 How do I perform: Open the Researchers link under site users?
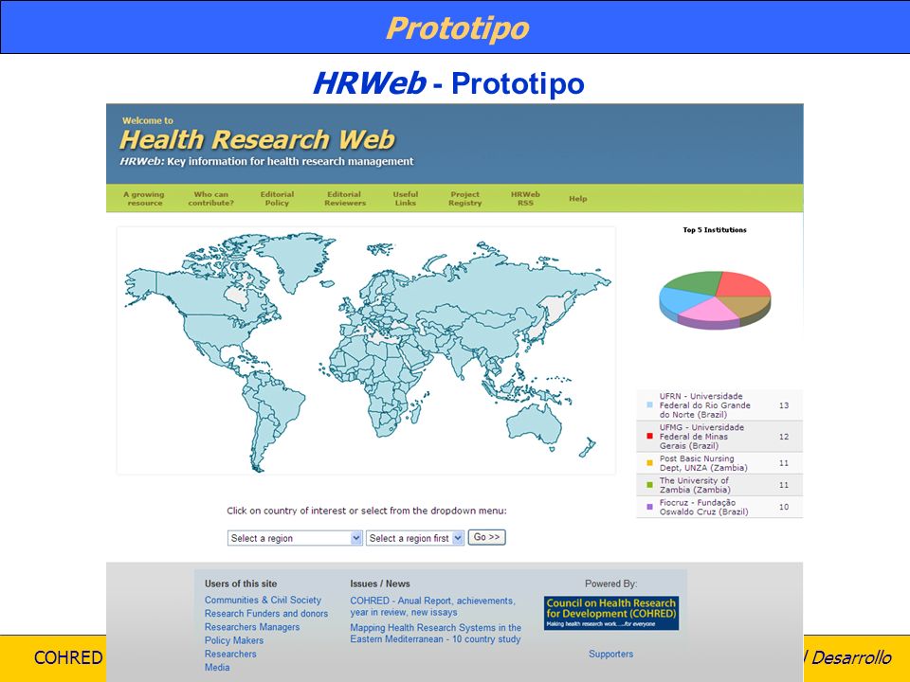[x=230, y=654]
